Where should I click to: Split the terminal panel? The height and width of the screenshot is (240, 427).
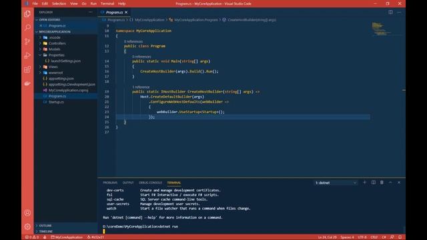click(374, 182)
